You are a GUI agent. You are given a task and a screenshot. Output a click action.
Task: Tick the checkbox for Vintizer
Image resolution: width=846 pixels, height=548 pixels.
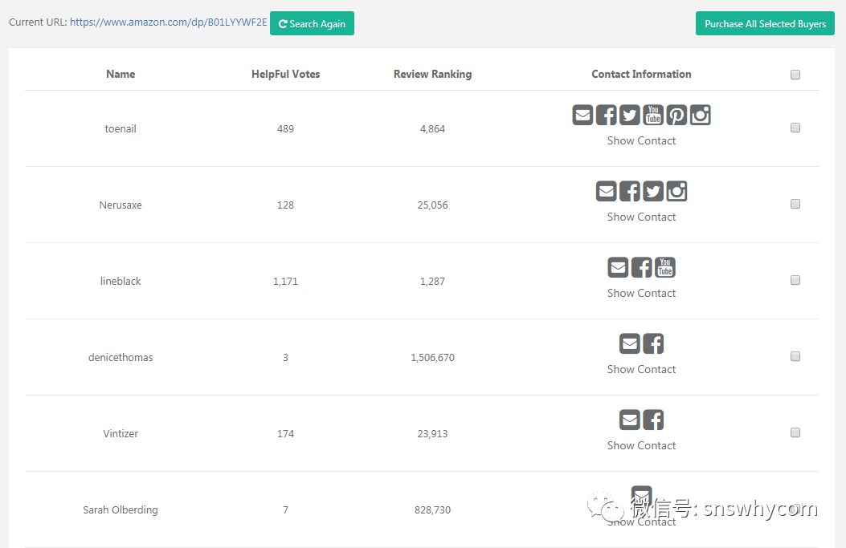[x=795, y=432]
